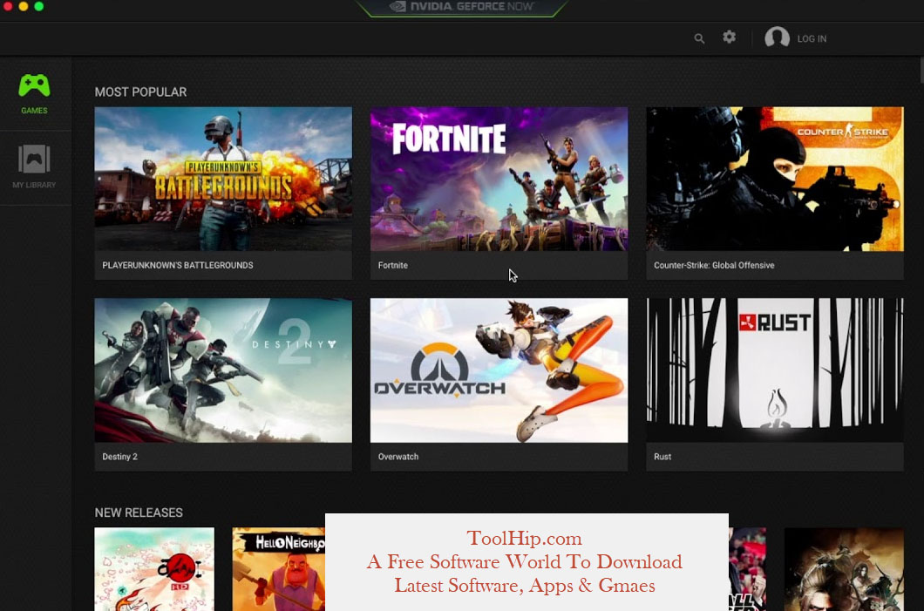
Task: Open the settings gear icon
Action: [x=729, y=37]
